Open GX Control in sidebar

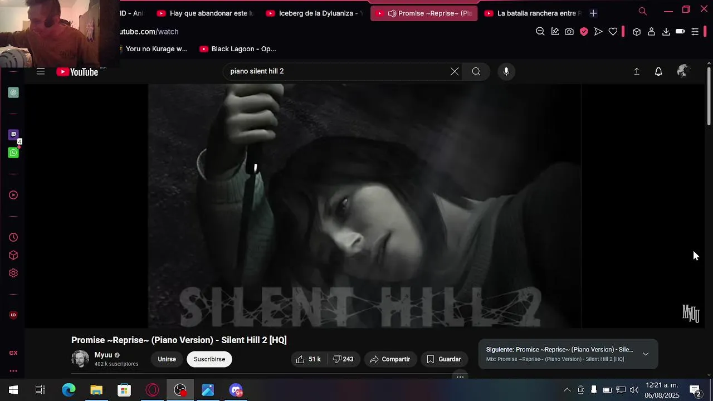click(13, 353)
